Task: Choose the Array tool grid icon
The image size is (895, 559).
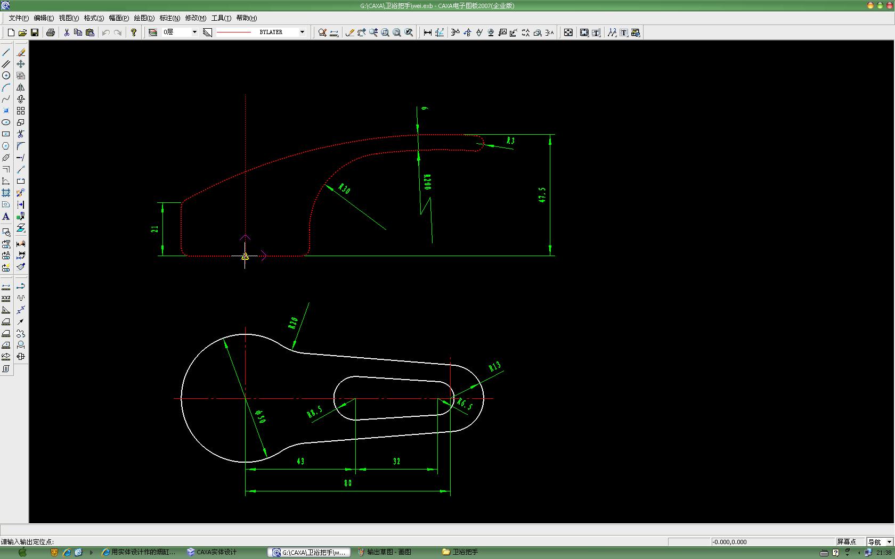Action: (21, 111)
